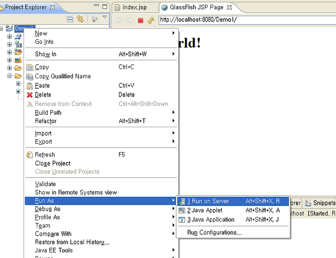The width and height of the screenshot is (336, 258).
Task: Click browser Refresh icon
Action: pos(151,21)
